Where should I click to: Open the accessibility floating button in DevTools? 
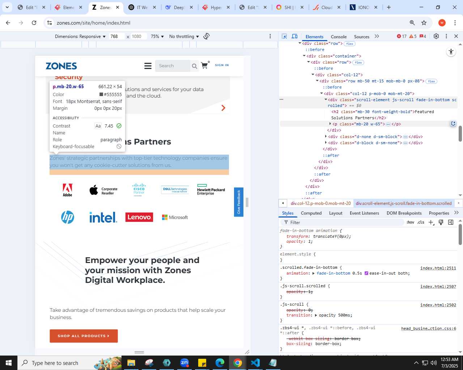click(451, 52)
